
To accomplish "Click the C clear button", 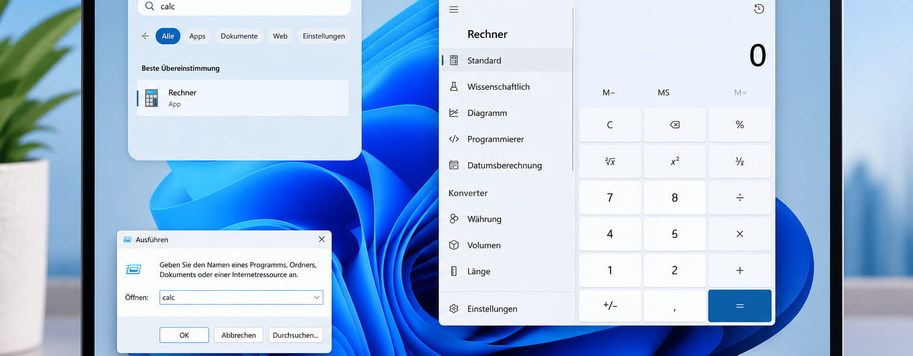I will click(x=610, y=125).
